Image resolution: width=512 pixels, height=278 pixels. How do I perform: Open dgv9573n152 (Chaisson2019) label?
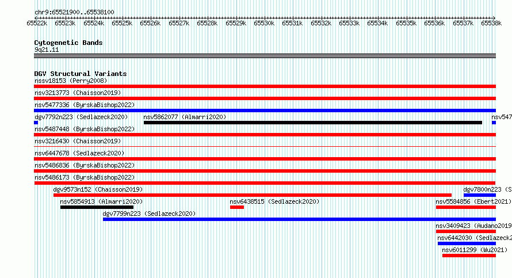98,189
